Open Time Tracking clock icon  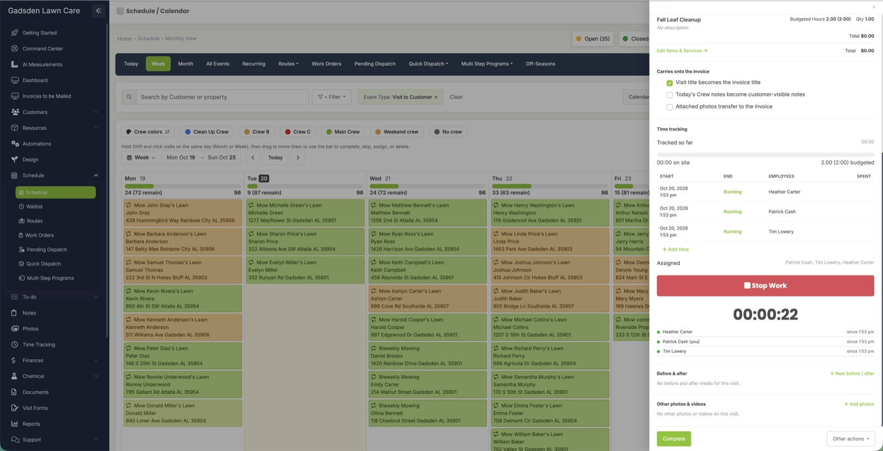tap(14, 344)
